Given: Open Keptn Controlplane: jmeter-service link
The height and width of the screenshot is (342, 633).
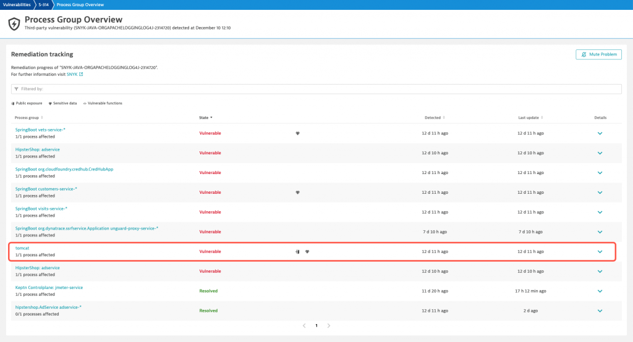Looking at the screenshot, I should click(49, 288).
